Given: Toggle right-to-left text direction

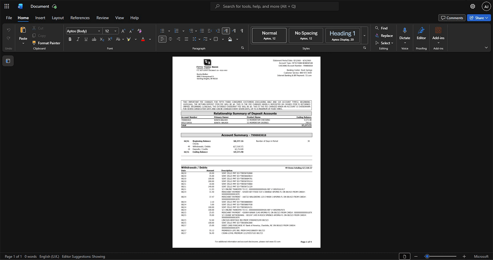Looking at the screenshot, I should click(234, 31).
